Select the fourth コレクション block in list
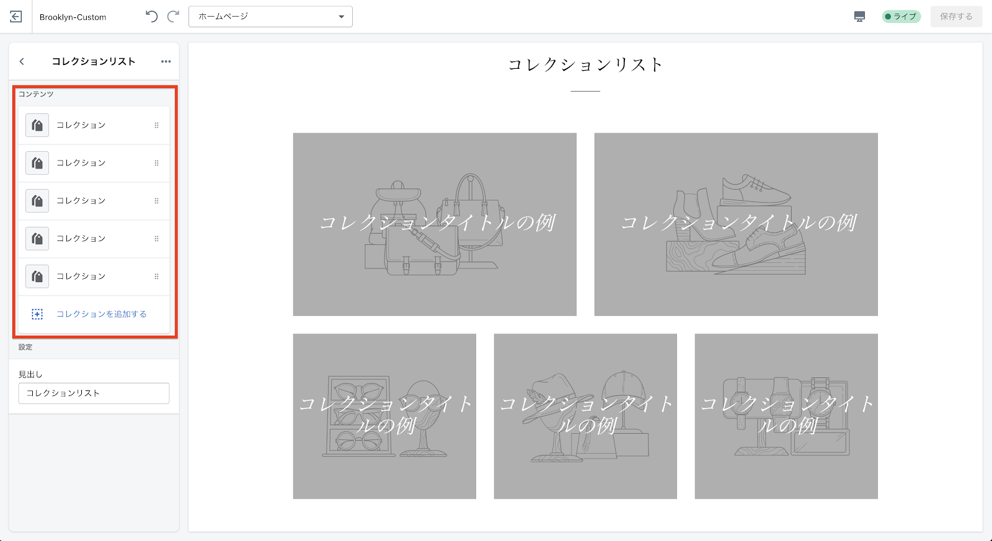 tap(81, 239)
